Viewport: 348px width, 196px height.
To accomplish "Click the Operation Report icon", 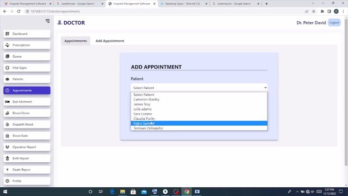I will 7,147.
